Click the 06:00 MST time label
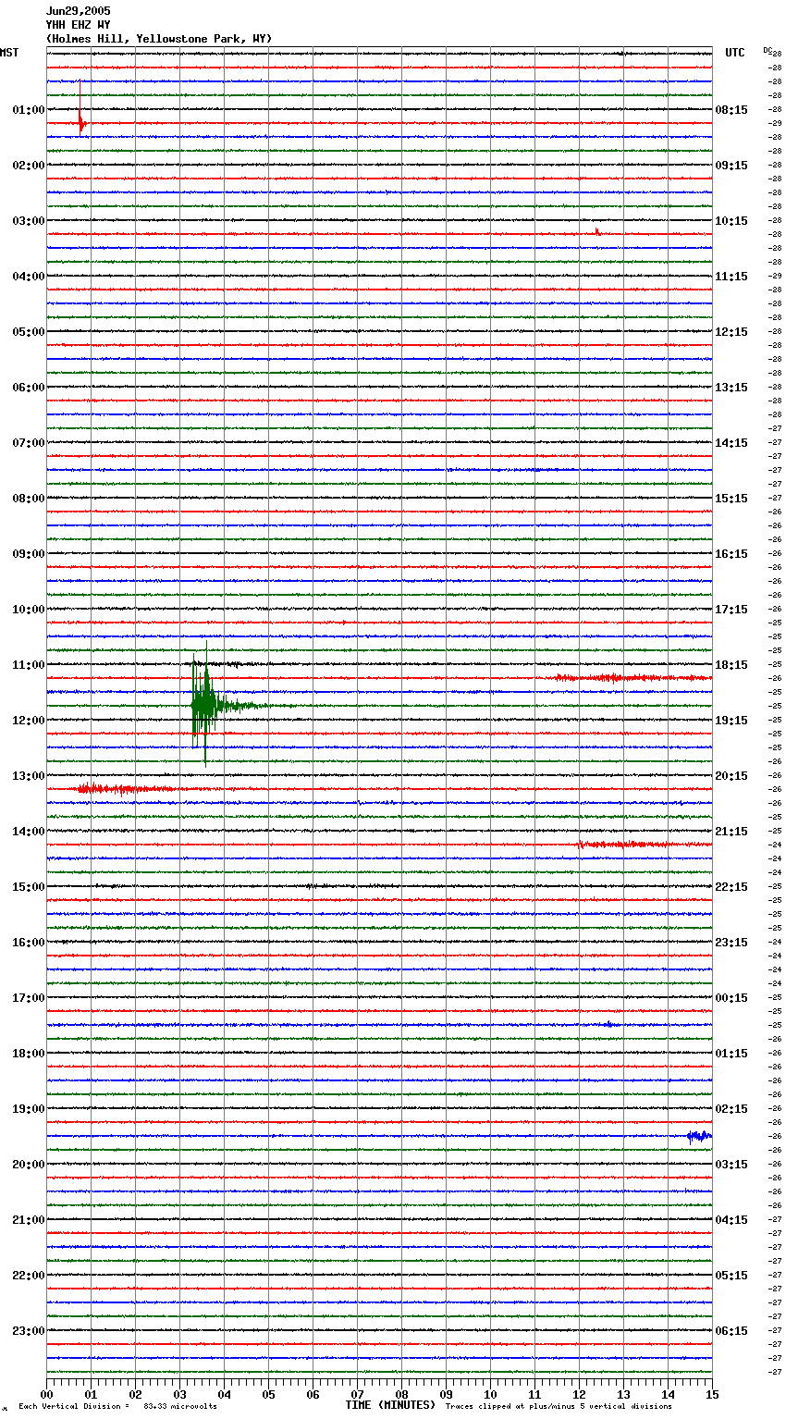Image resolution: width=786 pixels, height=1419 pixels. 29,388
